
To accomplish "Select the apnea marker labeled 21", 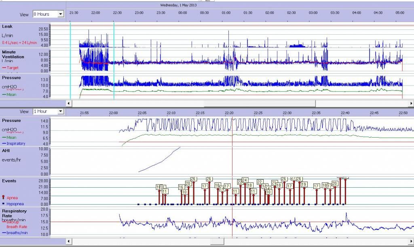I will click(274, 183).
